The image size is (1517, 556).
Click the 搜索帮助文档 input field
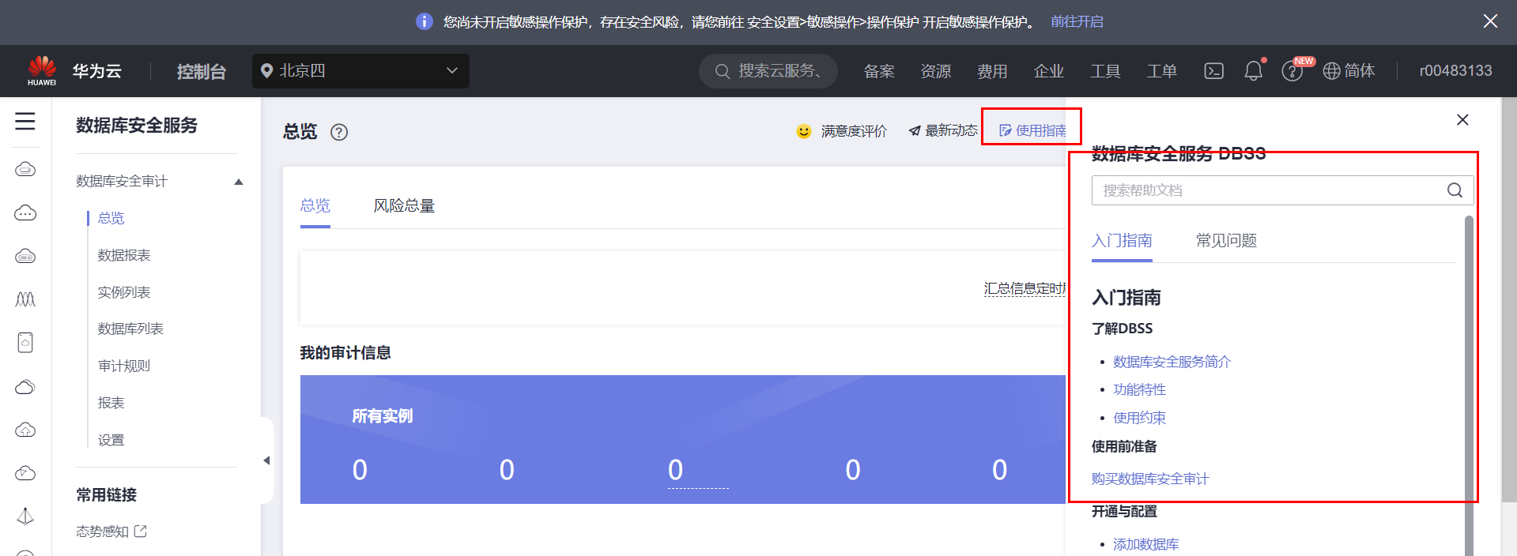point(1282,190)
